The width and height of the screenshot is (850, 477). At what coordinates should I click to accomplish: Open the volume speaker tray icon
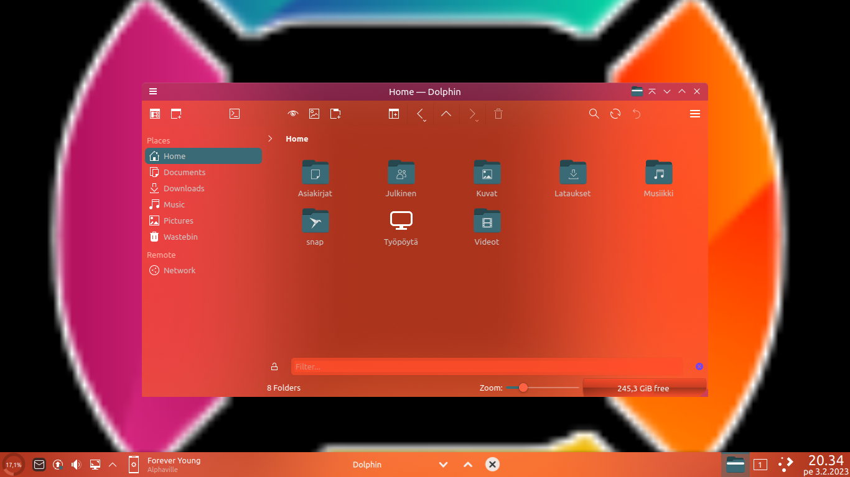[x=77, y=464]
